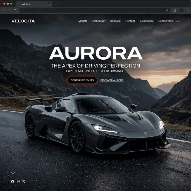191x191 pixels.
Task: Open a new tab with plus icon
Action: 56,4
